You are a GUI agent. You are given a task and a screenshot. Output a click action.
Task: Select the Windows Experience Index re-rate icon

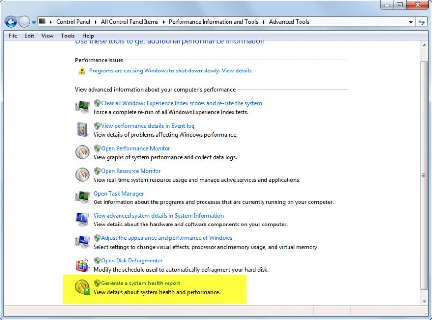click(x=82, y=107)
